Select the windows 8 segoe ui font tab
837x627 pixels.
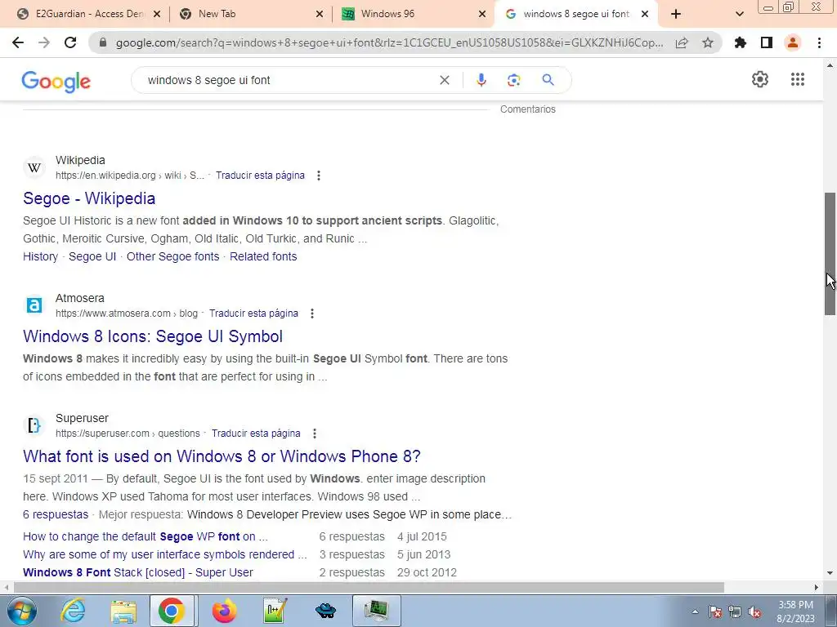coord(576,14)
